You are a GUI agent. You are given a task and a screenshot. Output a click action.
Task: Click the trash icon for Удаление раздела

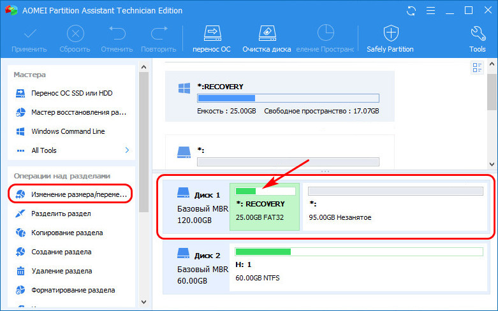coord(20,271)
